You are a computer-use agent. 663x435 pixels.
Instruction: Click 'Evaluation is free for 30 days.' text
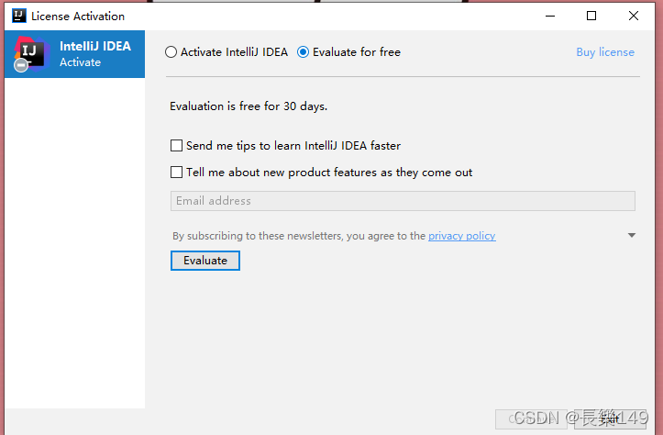coord(249,106)
